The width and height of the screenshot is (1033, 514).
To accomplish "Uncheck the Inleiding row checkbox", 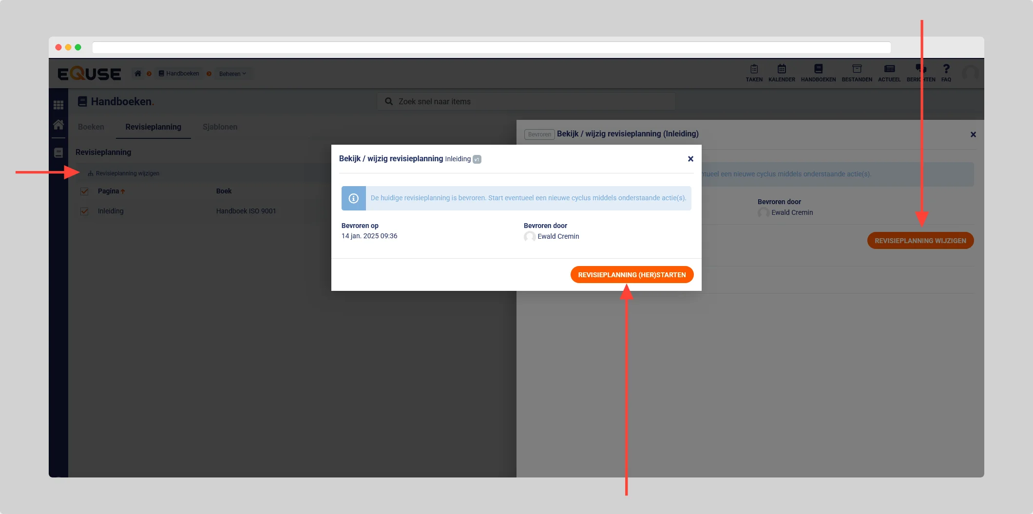I will click(x=84, y=211).
